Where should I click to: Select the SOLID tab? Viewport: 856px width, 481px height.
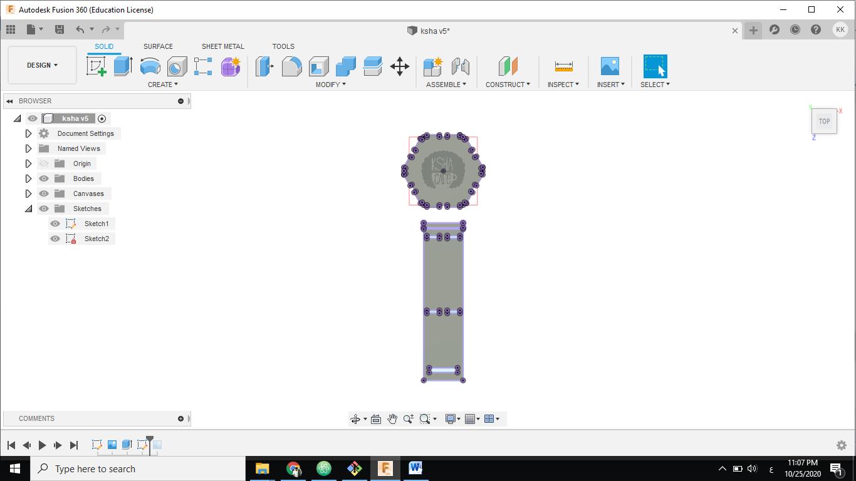(x=104, y=46)
